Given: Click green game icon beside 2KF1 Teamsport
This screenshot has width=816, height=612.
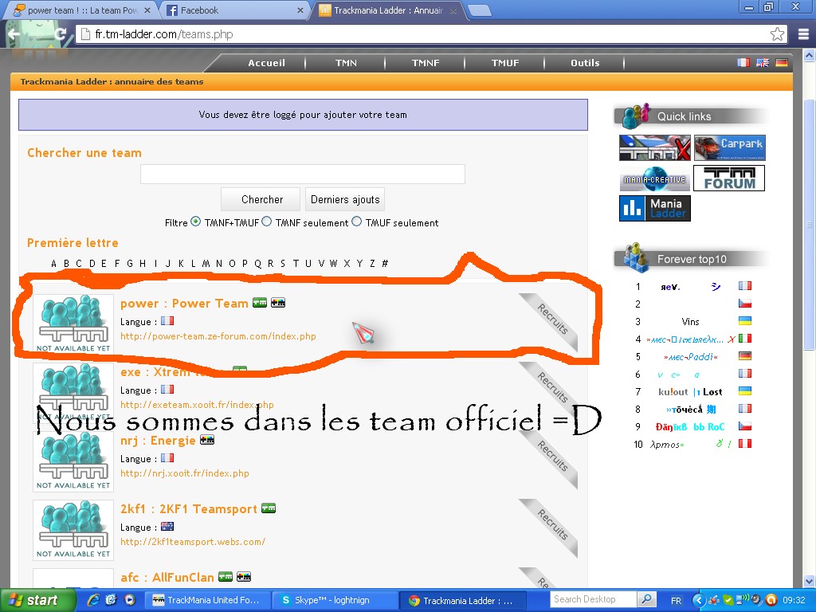Looking at the screenshot, I should [x=269, y=508].
